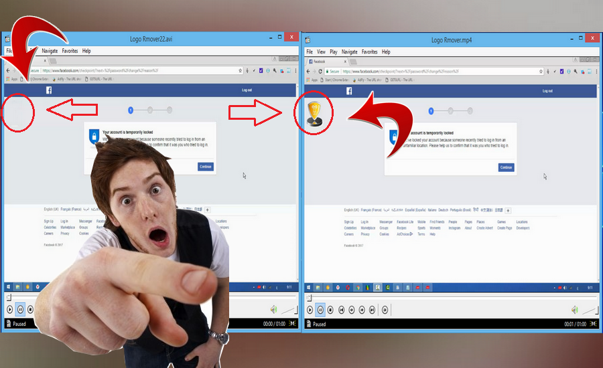
Task: Click player app icon in Logo Rmover.mp4 title bar
Action: 308,40
